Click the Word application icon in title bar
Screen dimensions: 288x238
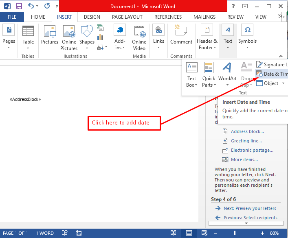click(7, 6)
